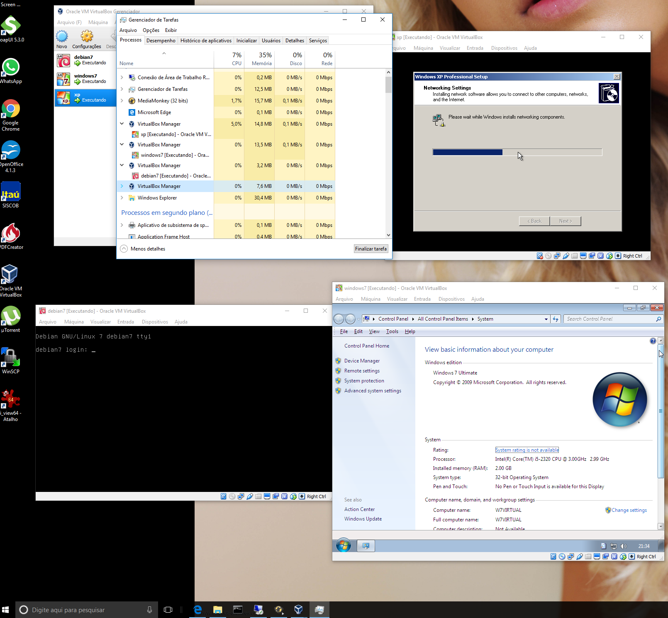Click 'System rating is not available' link
This screenshot has height=618, width=668.
[527, 450]
